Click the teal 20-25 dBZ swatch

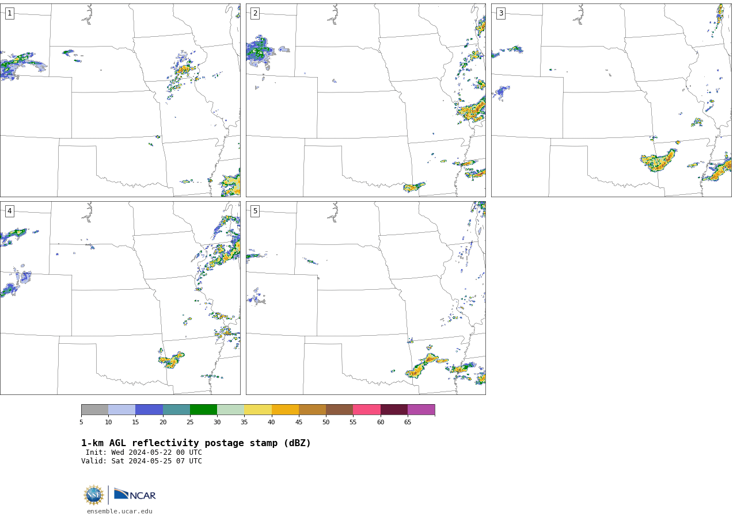[x=176, y=410]
